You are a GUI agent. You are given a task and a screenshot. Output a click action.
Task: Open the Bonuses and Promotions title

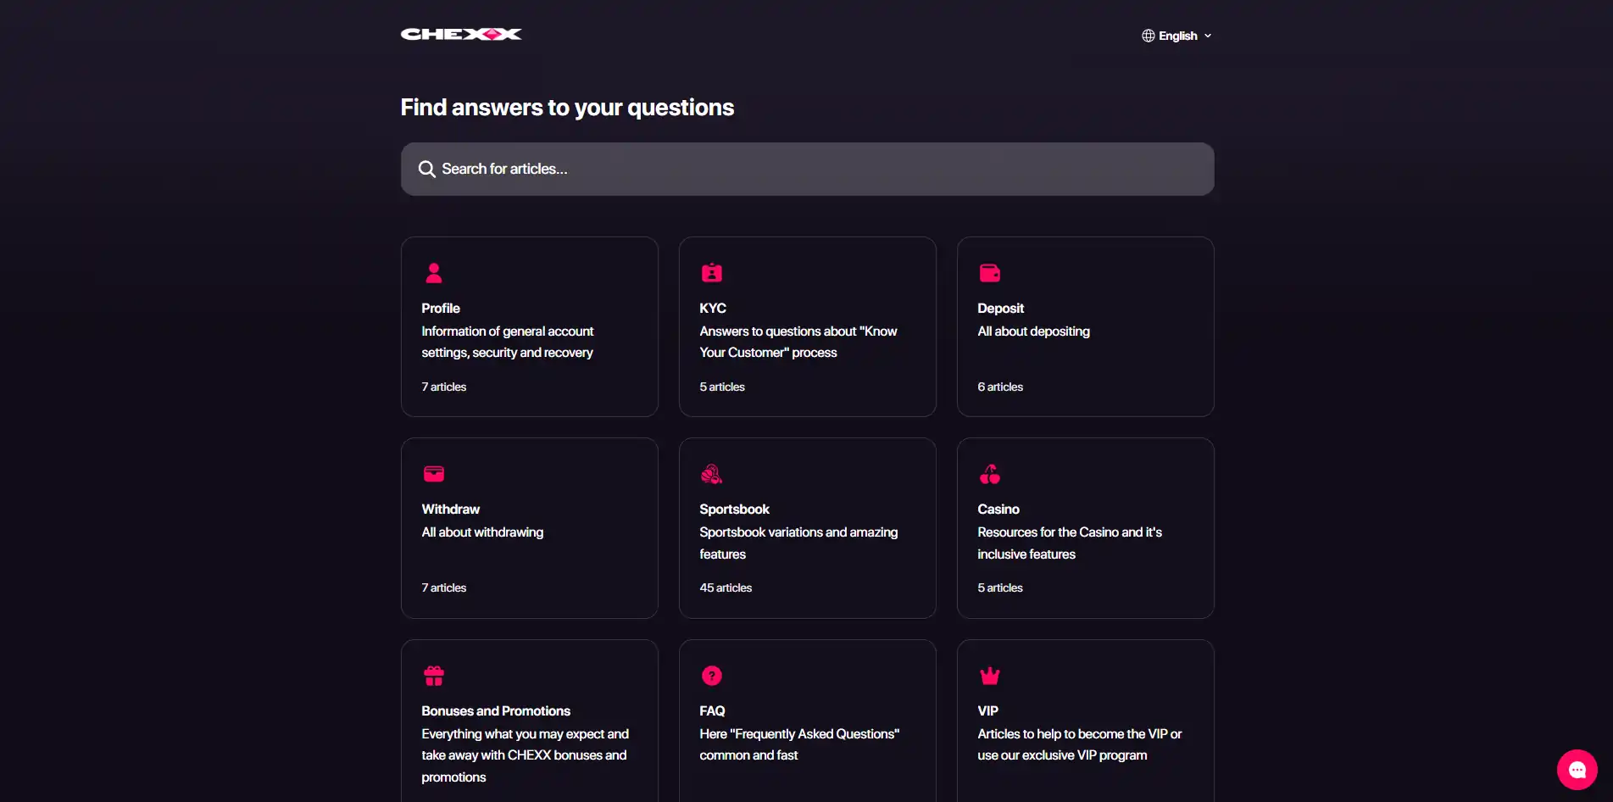click(496, 711)
